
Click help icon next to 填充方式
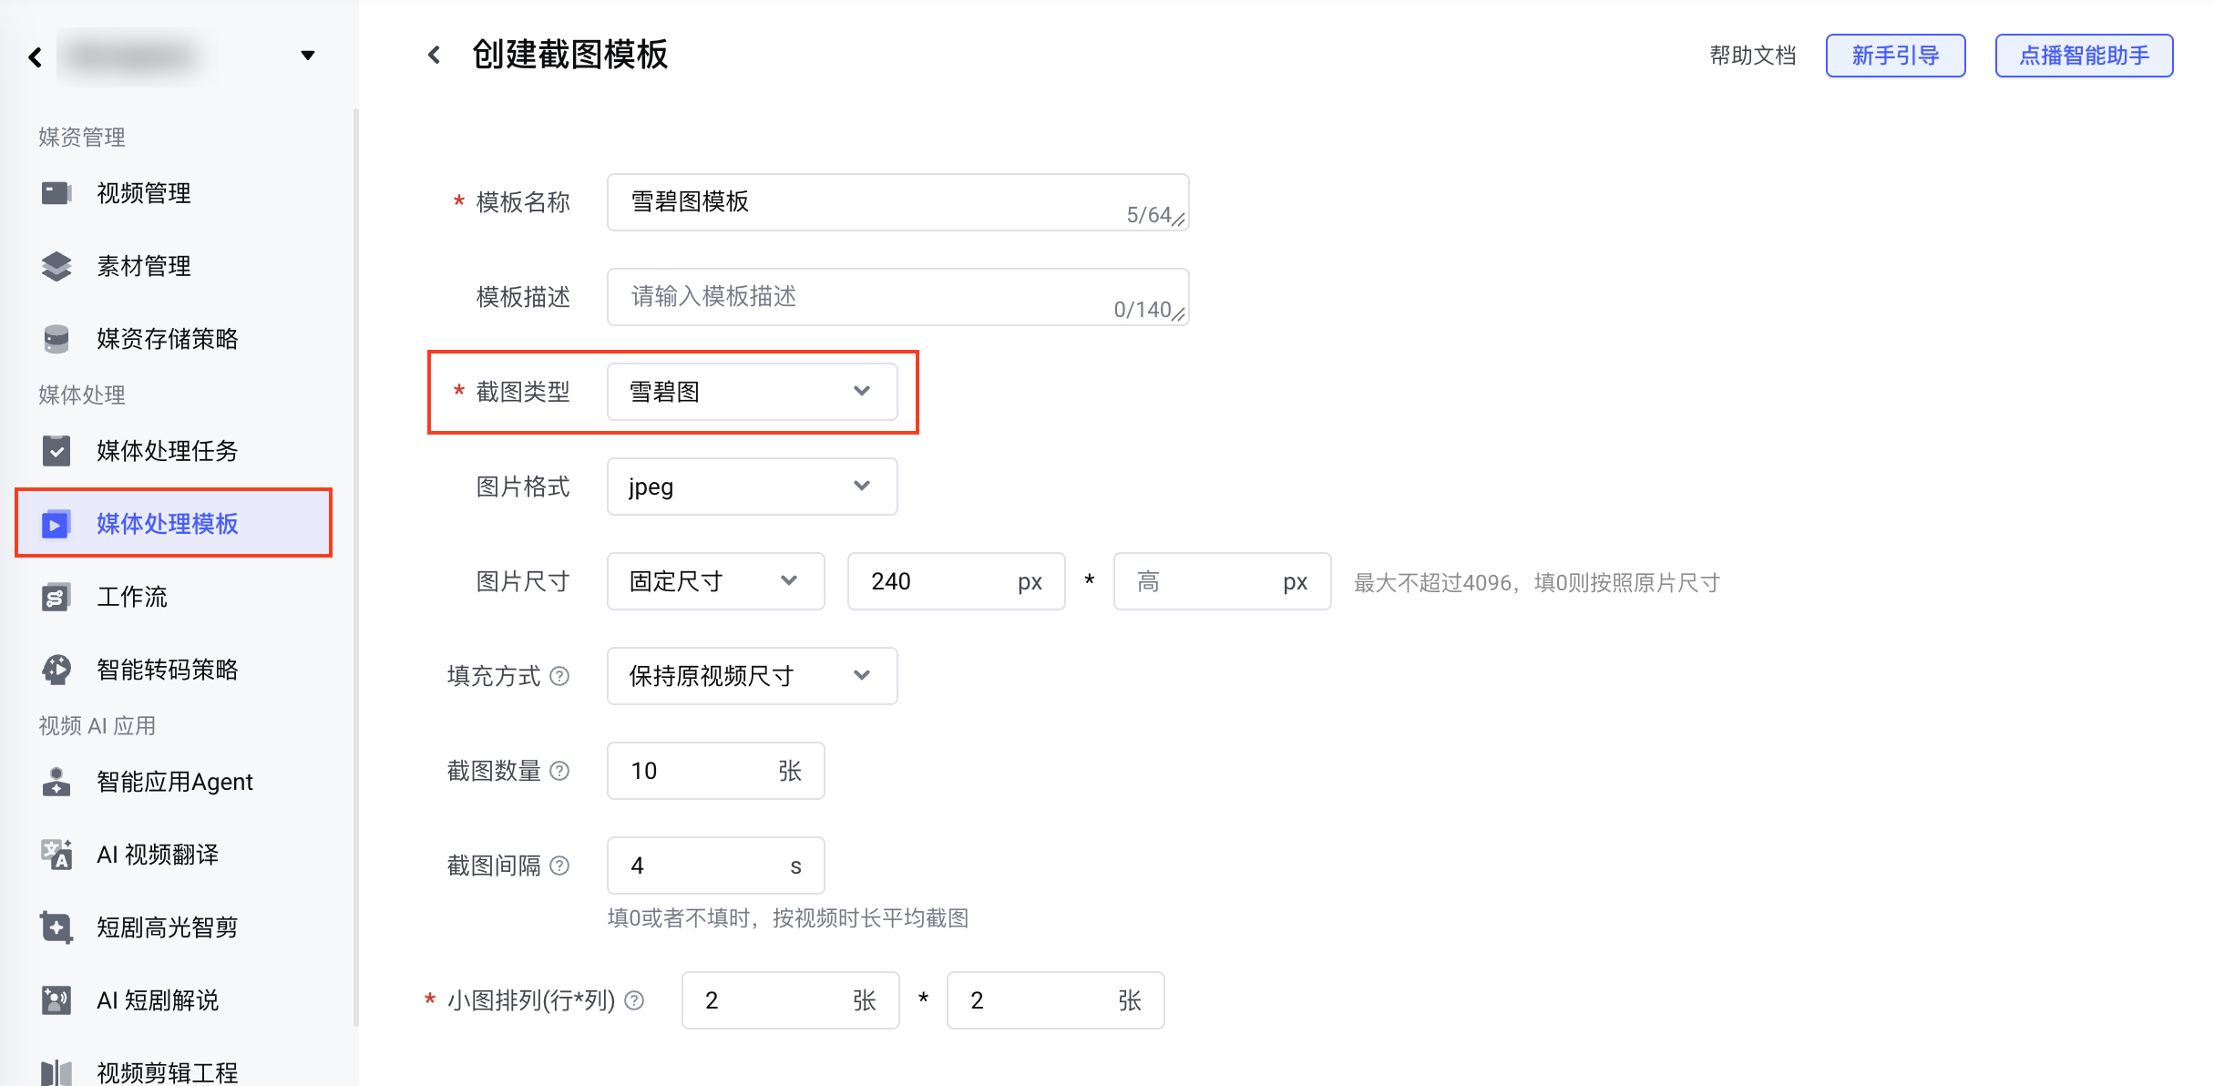click(x=560, y=676)
